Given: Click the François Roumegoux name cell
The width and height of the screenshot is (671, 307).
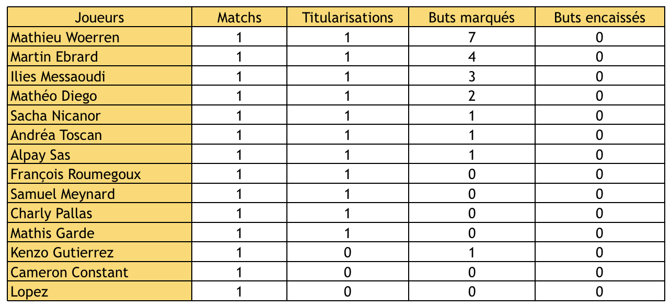Looking at the screenshot, I should tap(76, 174).
